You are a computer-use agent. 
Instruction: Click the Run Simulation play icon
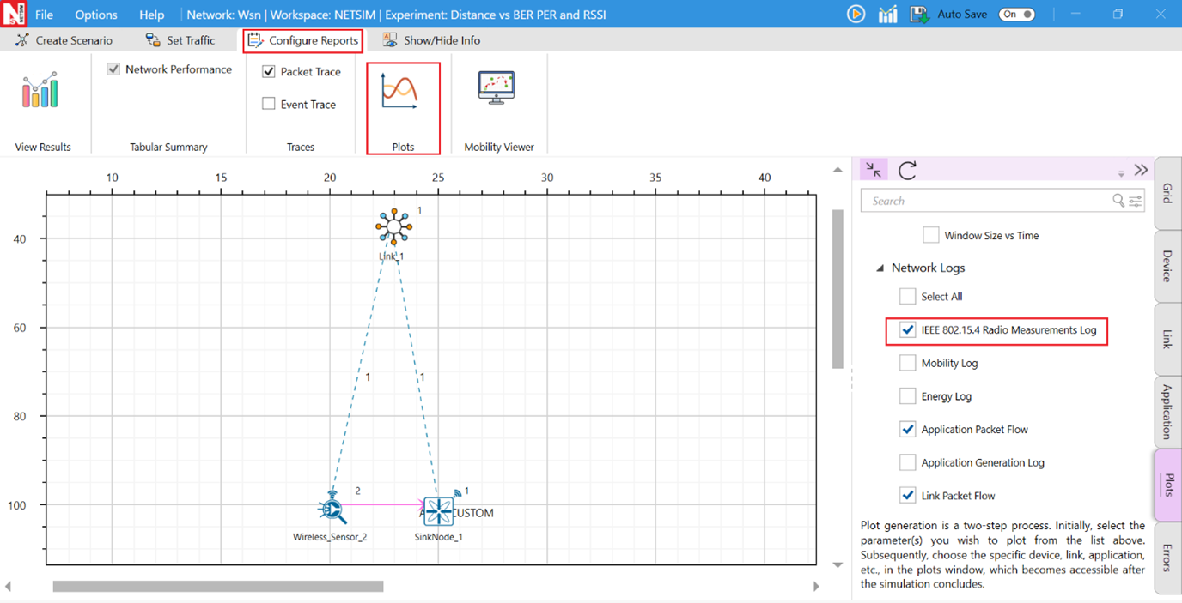coord(856,14)
